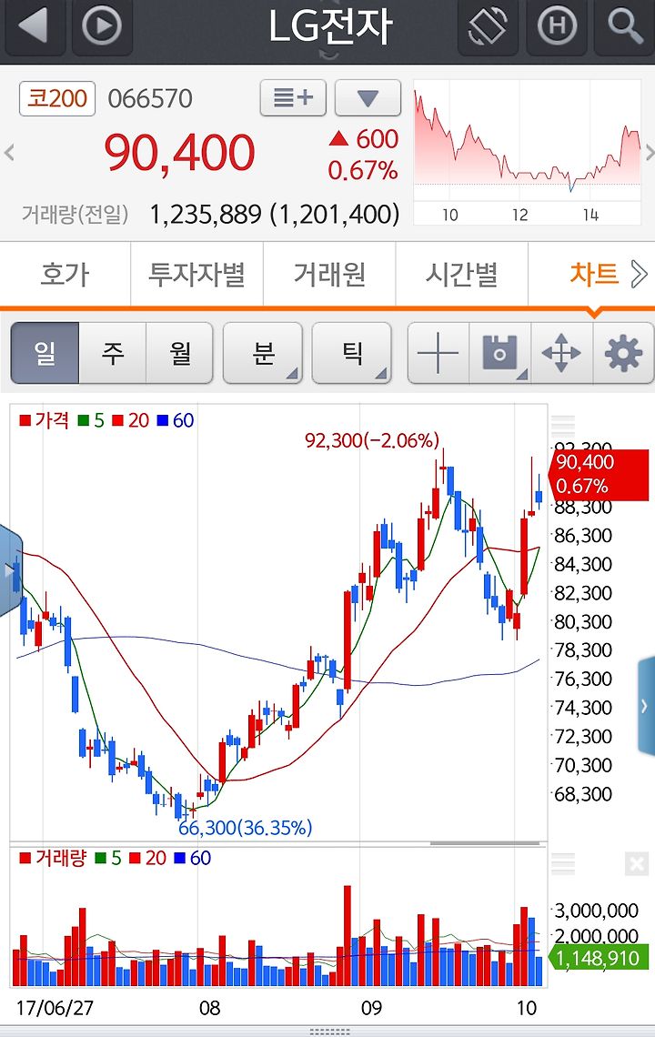Open chart settings gear

623,353
